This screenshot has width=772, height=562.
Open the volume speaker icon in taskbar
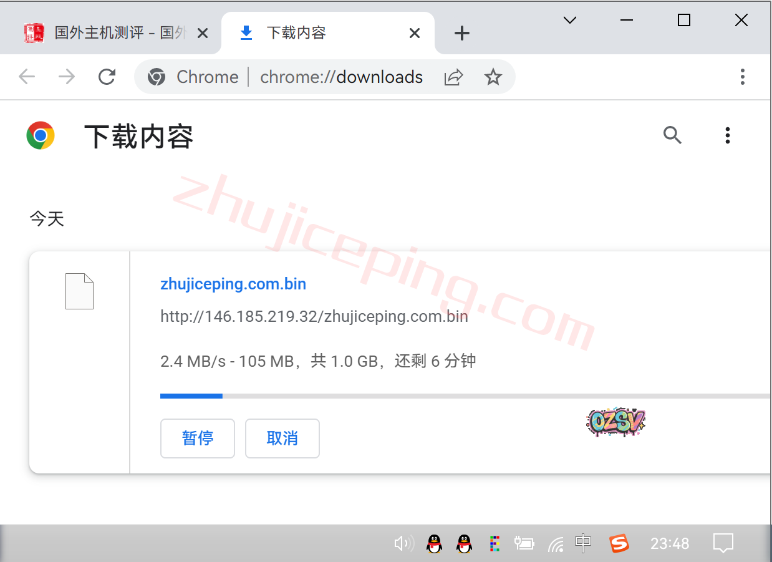point(403,543)
